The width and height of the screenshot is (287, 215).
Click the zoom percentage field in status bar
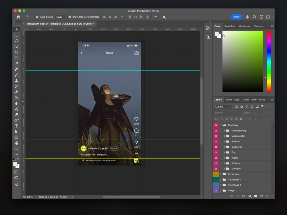click(28, 197)
